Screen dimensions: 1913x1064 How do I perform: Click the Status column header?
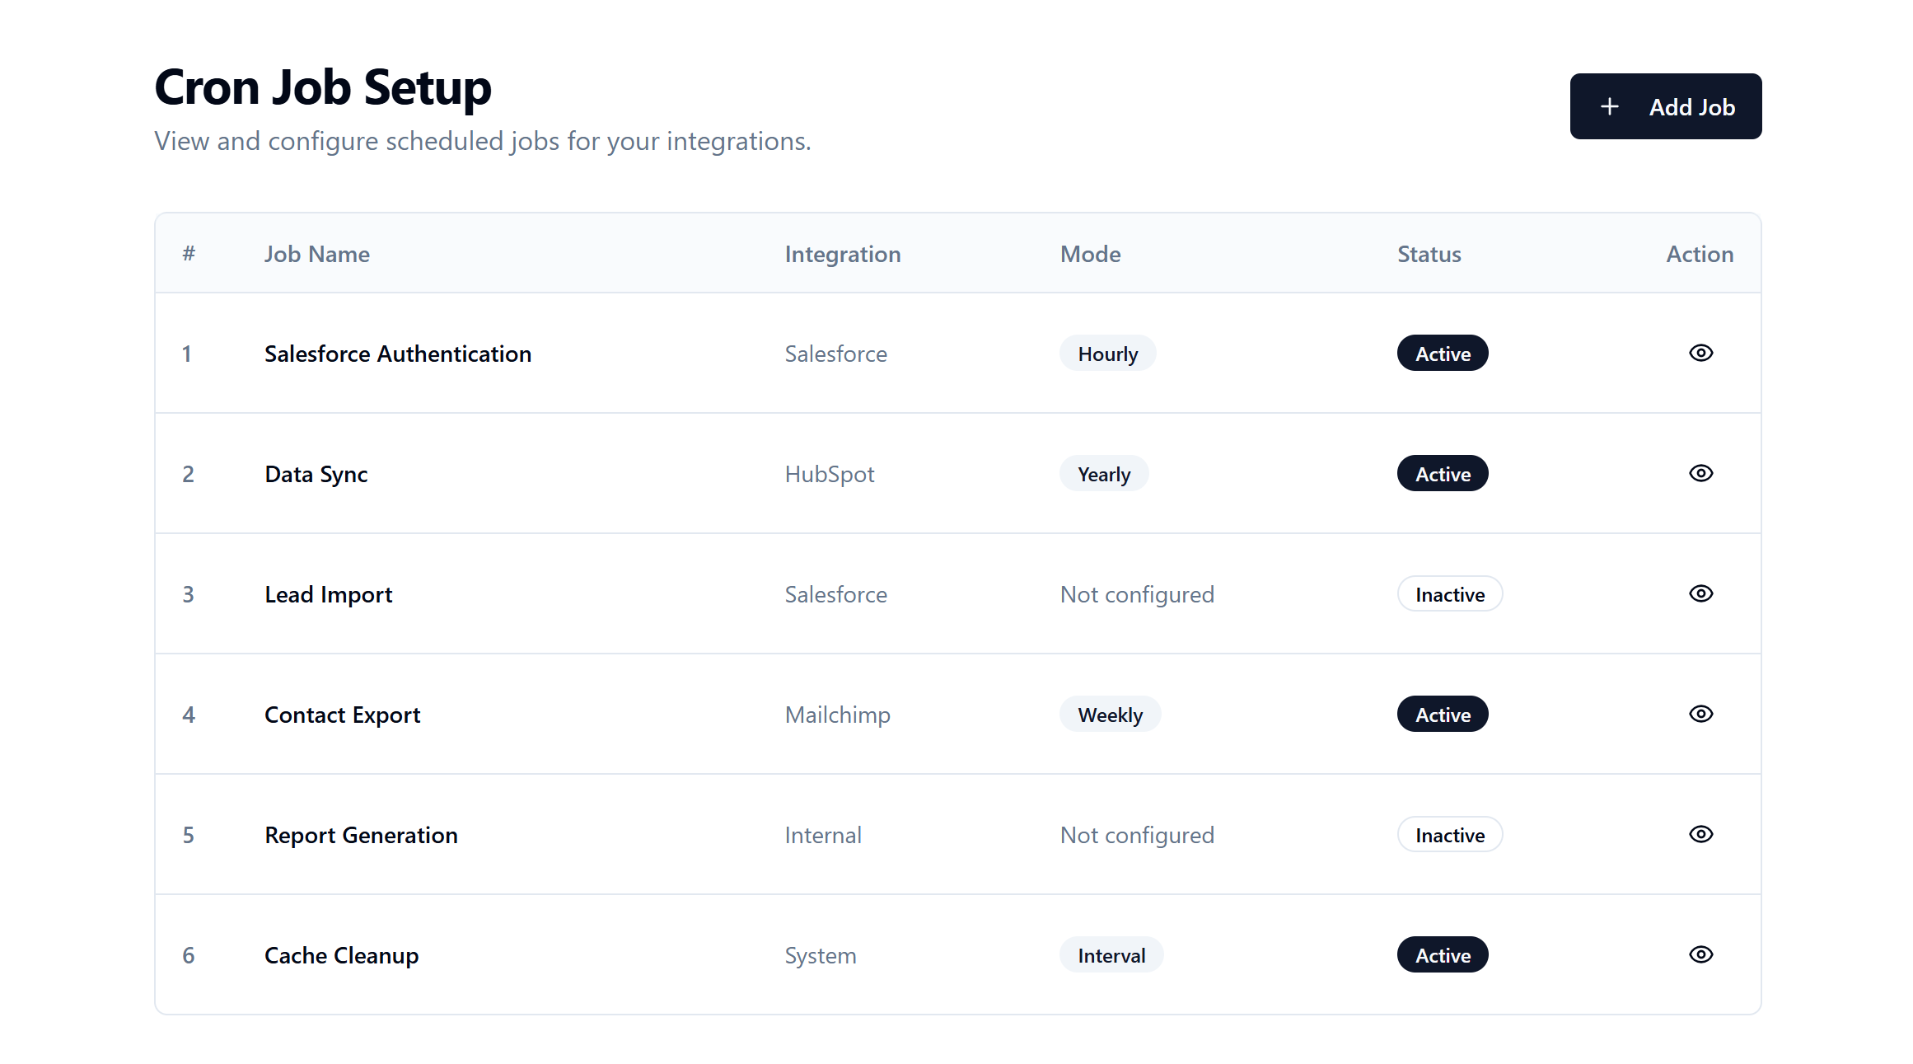pyautogui.click(x=1429, y=254)
